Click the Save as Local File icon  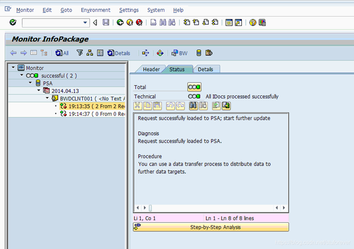pos(226,106)
